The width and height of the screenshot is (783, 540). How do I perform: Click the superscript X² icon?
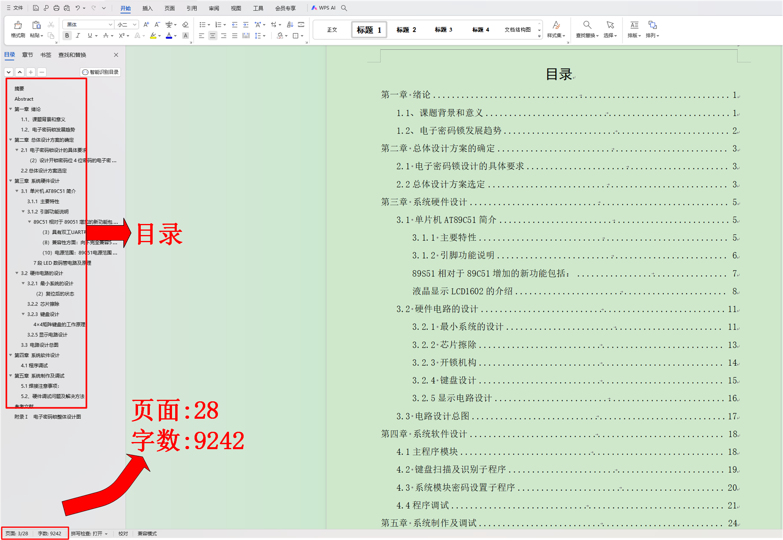coord(121,36)
